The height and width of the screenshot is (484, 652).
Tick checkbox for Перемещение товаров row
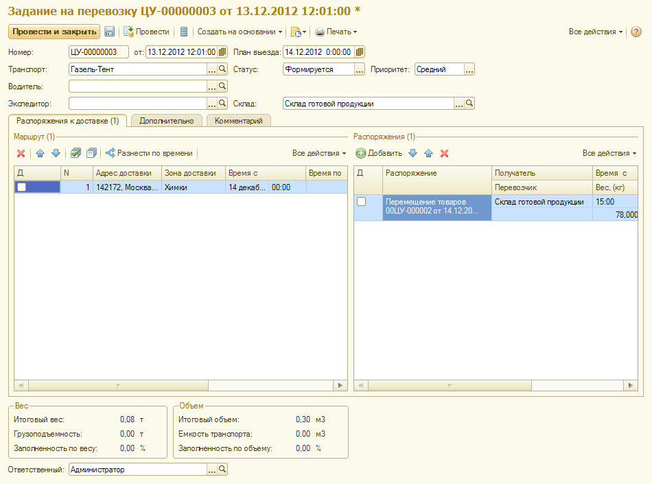click(362, 202)
